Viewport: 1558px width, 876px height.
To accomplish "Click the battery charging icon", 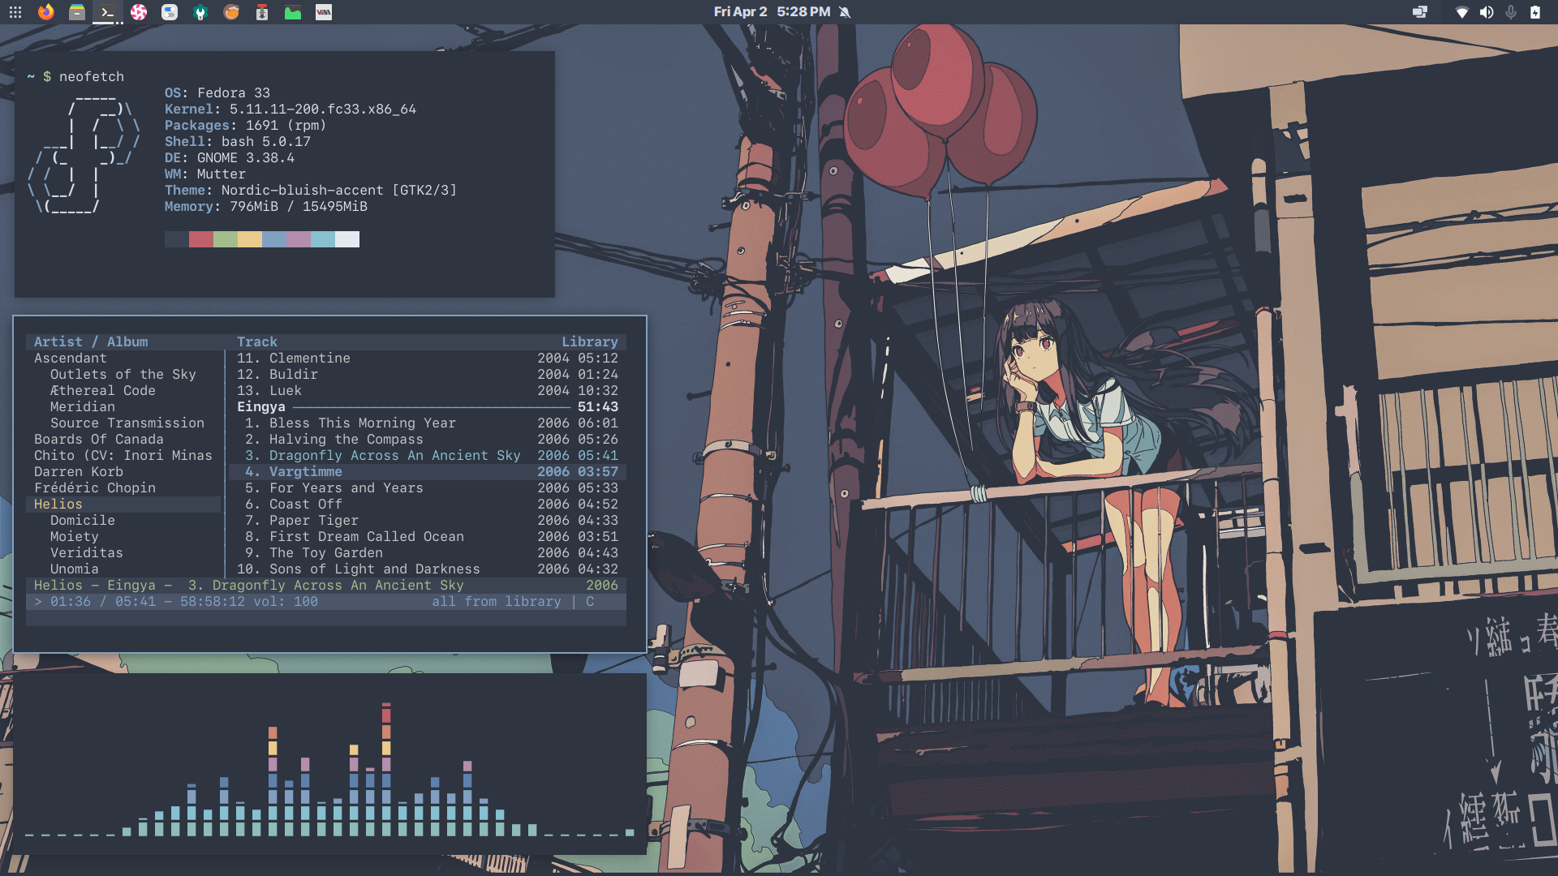I will [1535, 12].
